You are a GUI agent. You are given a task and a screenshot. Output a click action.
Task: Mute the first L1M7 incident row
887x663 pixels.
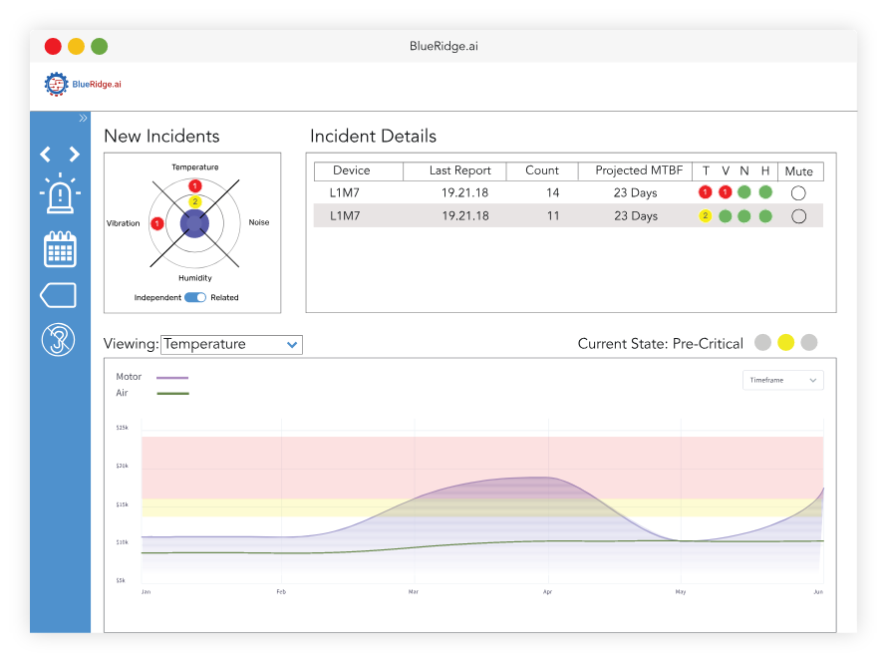[x=798, y=192]
